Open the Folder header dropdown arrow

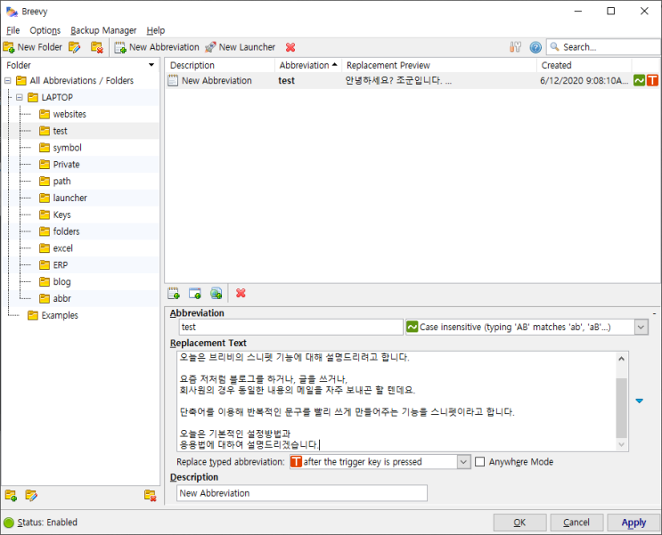tap(151, 65)
